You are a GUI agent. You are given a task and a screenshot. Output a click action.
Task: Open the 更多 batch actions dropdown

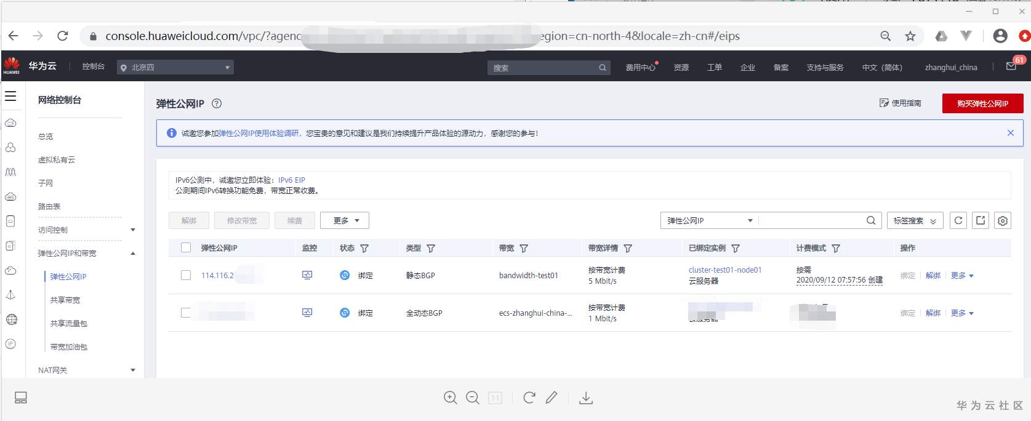[x=345, y=220]
